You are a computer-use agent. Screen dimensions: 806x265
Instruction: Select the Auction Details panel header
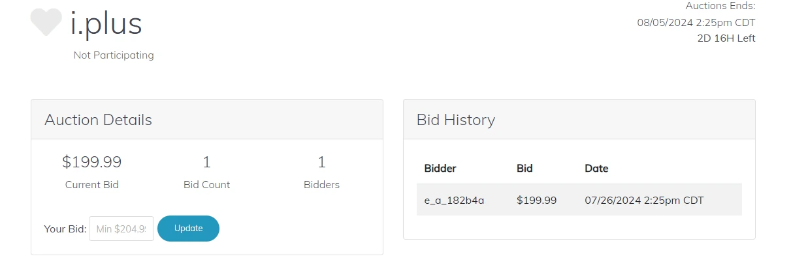[98, 120]
